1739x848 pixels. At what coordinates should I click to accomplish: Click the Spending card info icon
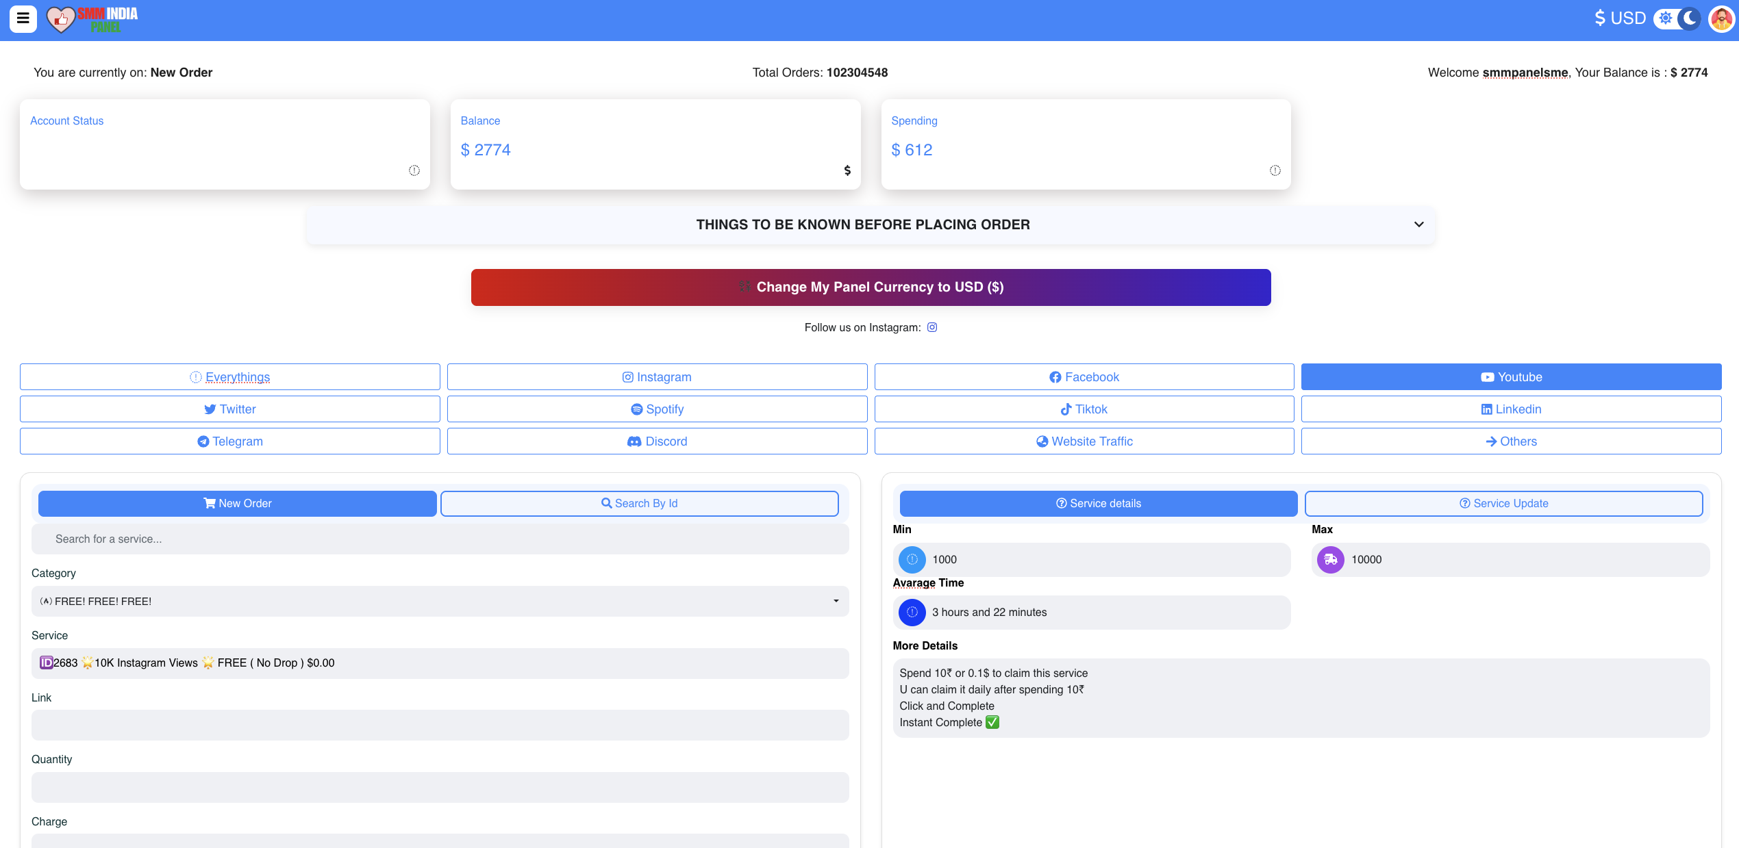(1275, 170)
